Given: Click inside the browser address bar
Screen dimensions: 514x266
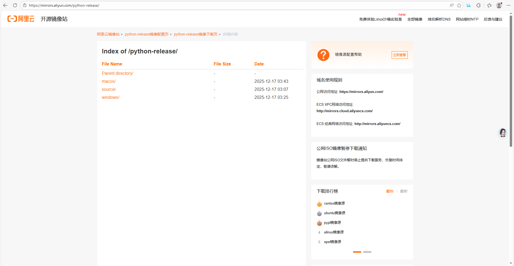Looking at the screenshot, I should [107, 5].
